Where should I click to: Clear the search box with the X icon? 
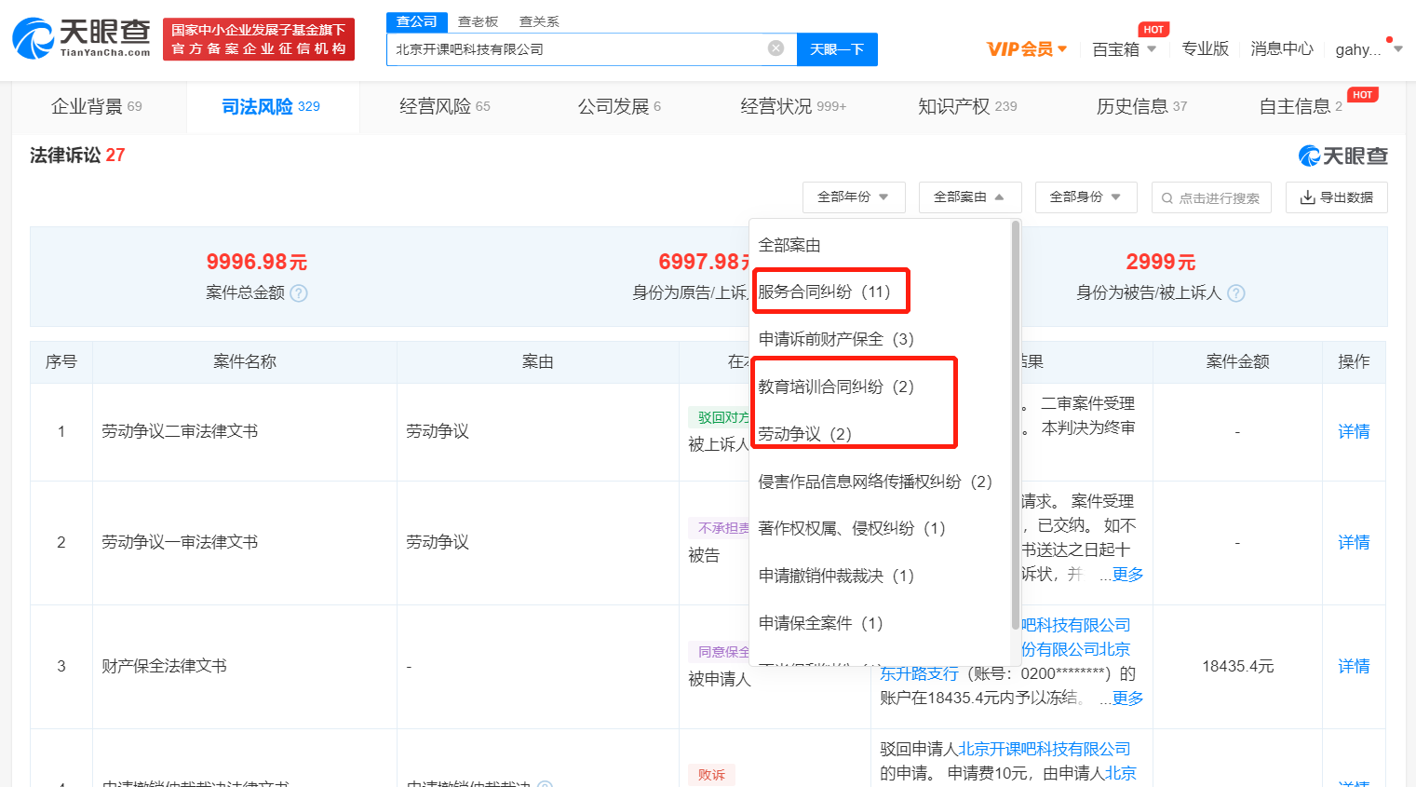click(775, 48)
